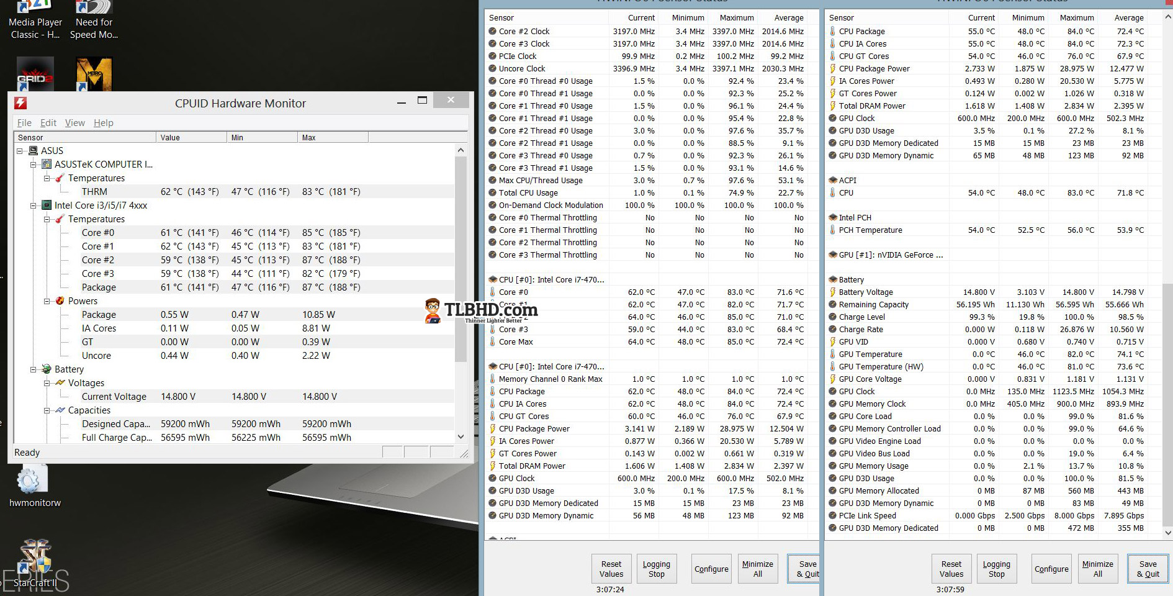The height and width of the screenshot is (596, 1173).
Task: Open the hwmonitorw desktop icon
Action: click(x=35, y=487)
